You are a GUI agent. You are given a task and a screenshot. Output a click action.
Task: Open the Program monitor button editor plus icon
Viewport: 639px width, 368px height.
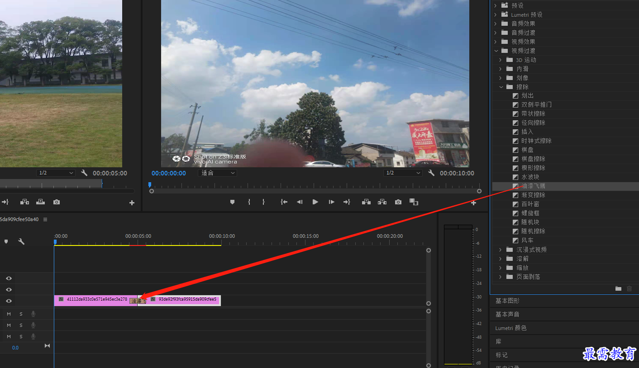(x=473, y=203)
